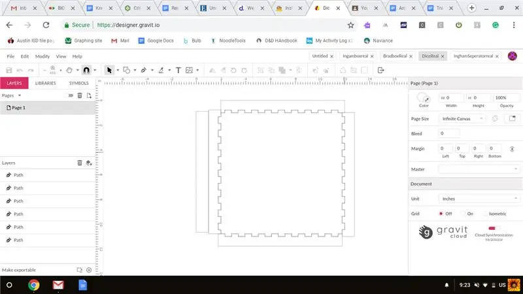Open the Modify menu
Viewport: 523px width, 294px height.
click(42, 56)
